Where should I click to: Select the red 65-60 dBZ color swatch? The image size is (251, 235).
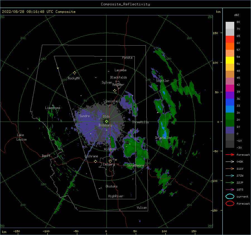pyautogui.click(x=230, y=39)
